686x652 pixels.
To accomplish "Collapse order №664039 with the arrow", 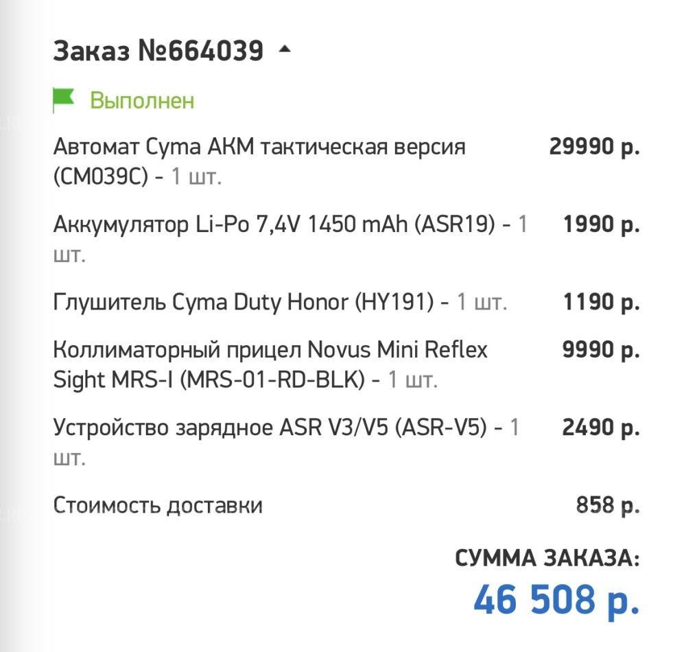I will 285,50.
